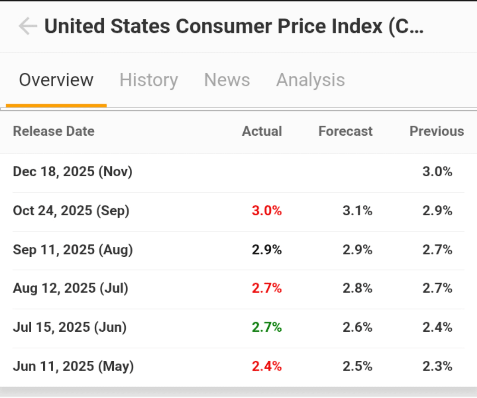Image resolution: width=477 pixels, height=398 pixels.
Task: Click the Actual column header
Action: tap(262, 131)
